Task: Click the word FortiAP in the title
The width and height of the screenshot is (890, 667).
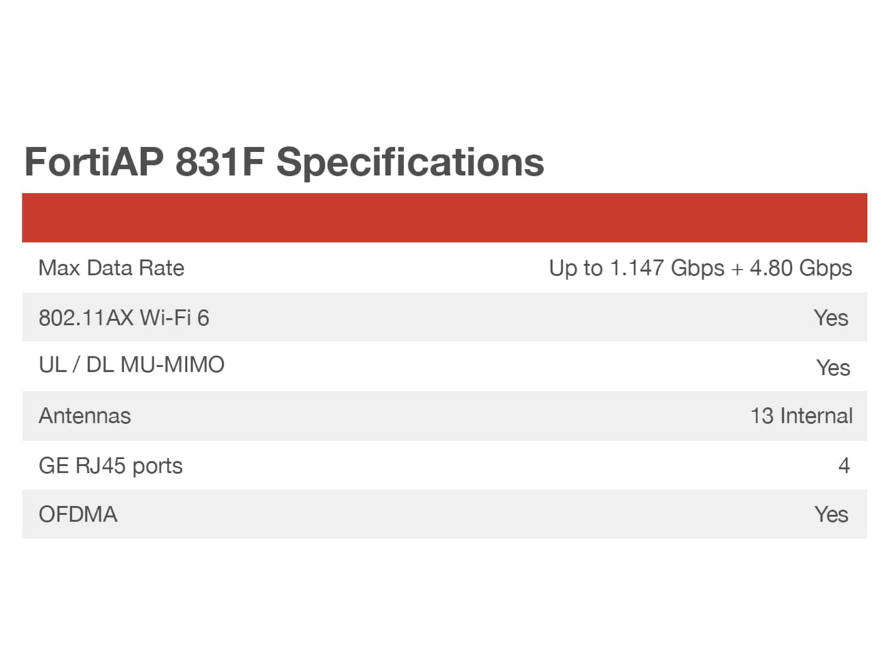Action: [94, 162]
